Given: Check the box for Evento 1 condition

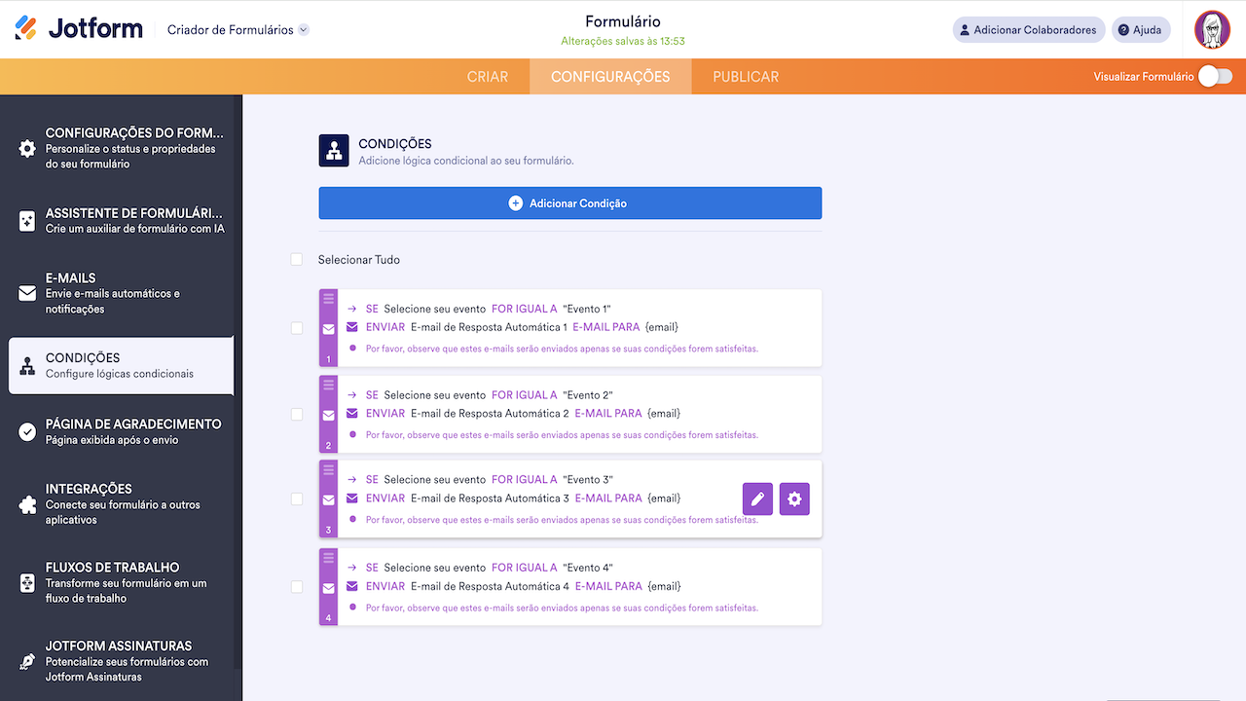Looking at the screenshot, I should point(297,328).
